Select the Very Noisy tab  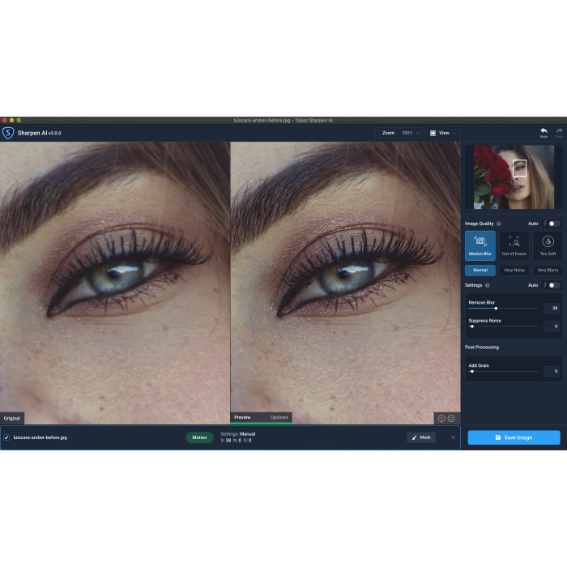click(514, 270)
